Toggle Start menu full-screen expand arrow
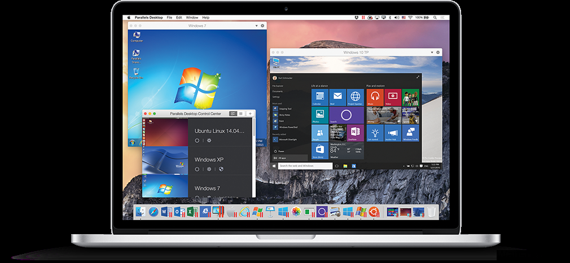 pos(418,77)
